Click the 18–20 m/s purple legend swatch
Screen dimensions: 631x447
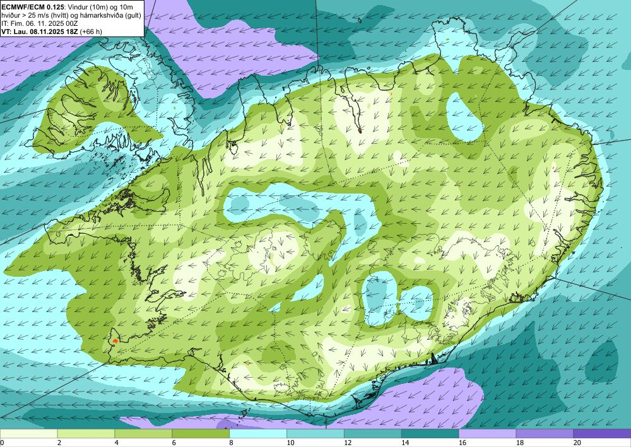pos(545,434)
